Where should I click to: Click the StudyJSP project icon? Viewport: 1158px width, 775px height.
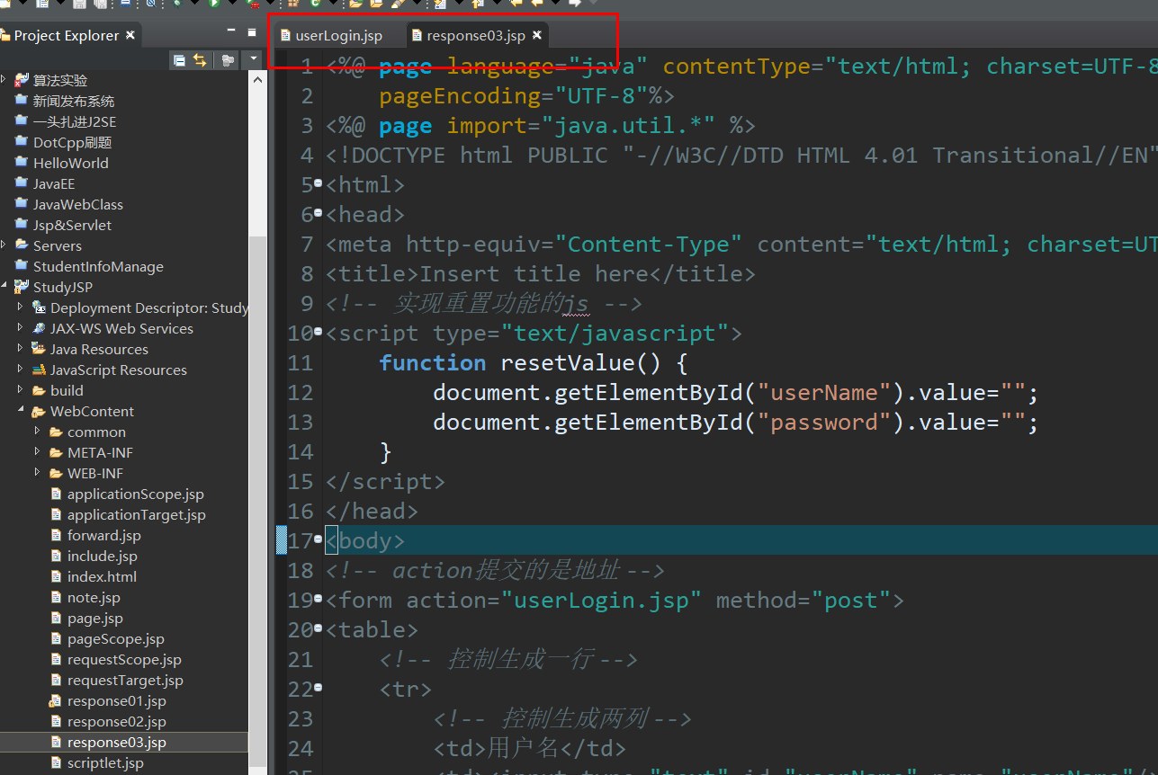click(22, 287)
